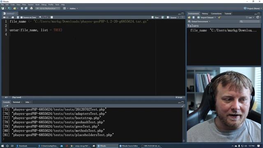Open an existing file via folder icon

(x=15, y=8)
